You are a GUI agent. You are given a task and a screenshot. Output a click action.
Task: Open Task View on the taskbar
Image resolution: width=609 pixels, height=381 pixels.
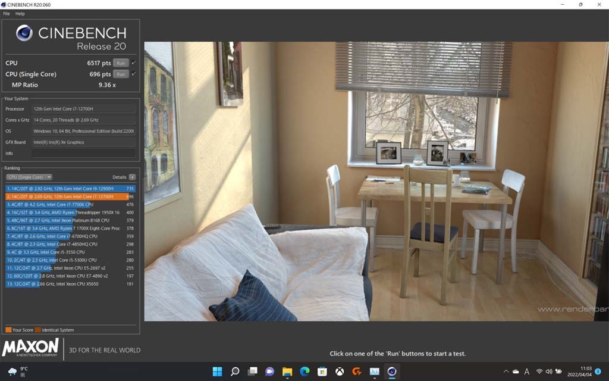coord(252,371)
